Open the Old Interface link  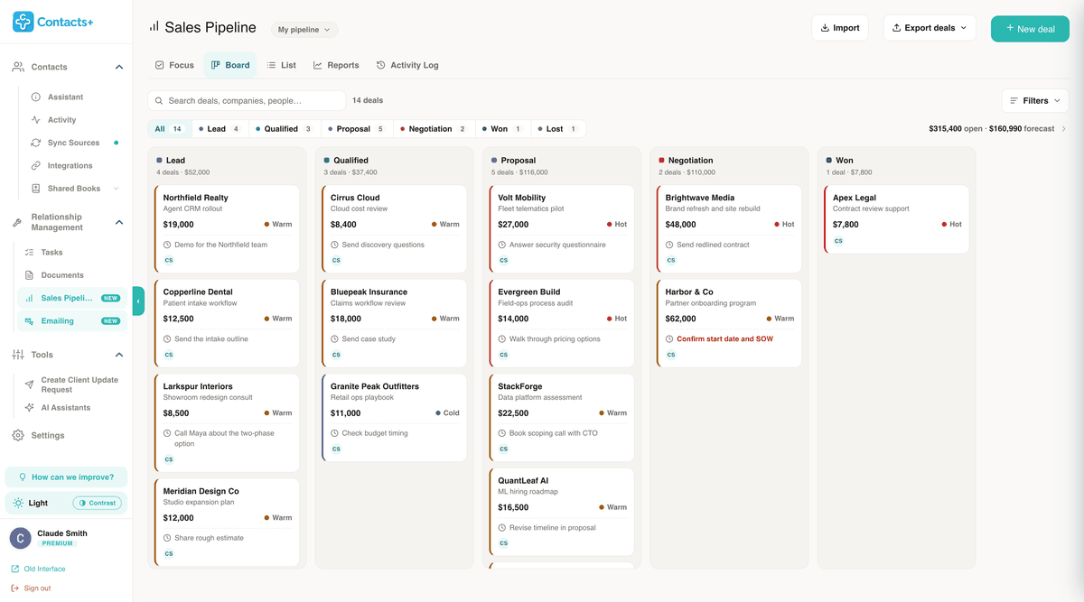pyautogui.click(x=38, y=569)
